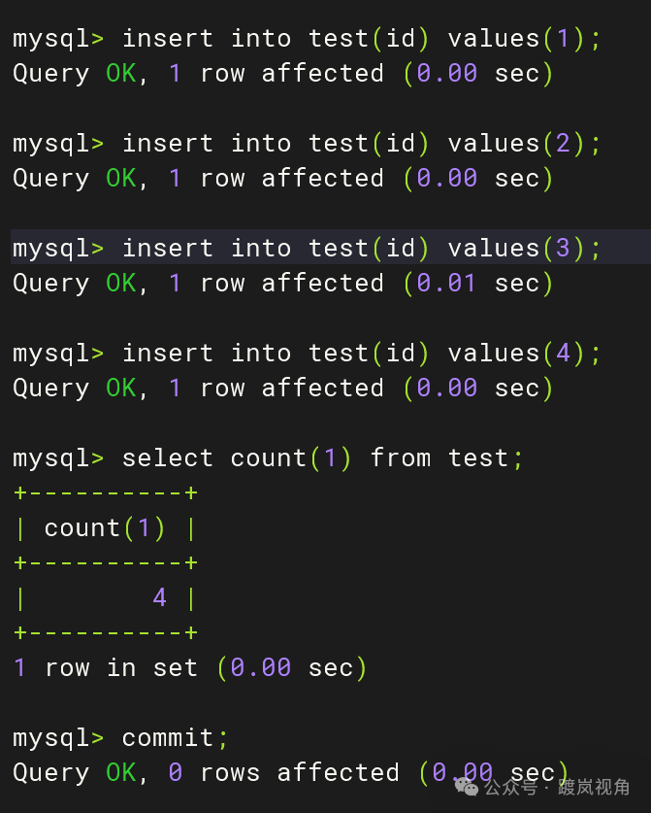Viewport: 651px width, 813px height.
Task: Click the insert values(1) command line
Action: (x=307, y=39)
